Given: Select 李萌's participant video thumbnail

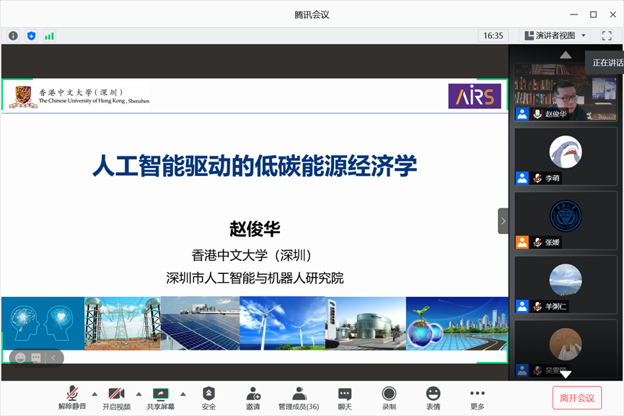Looking at the screenshot, I should coord(566,156).
